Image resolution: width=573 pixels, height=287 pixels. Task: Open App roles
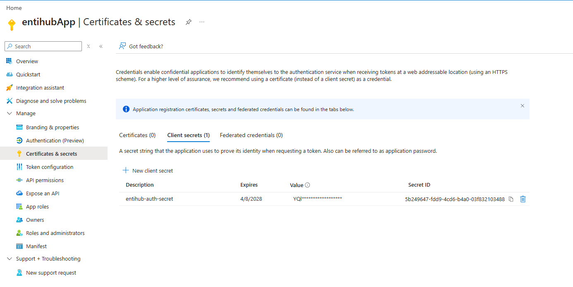[37, 206]
